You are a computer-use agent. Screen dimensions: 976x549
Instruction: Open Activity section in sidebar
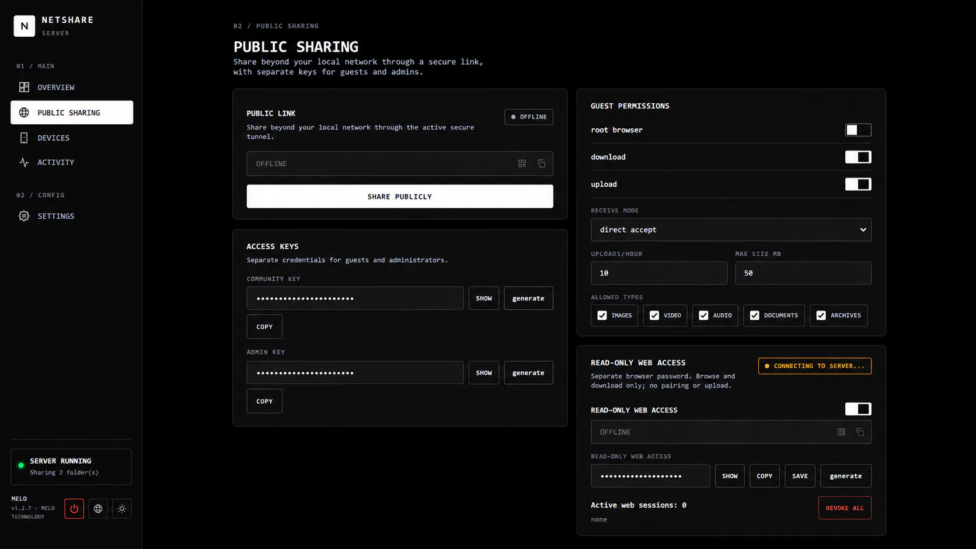click(x=72, y=162)
